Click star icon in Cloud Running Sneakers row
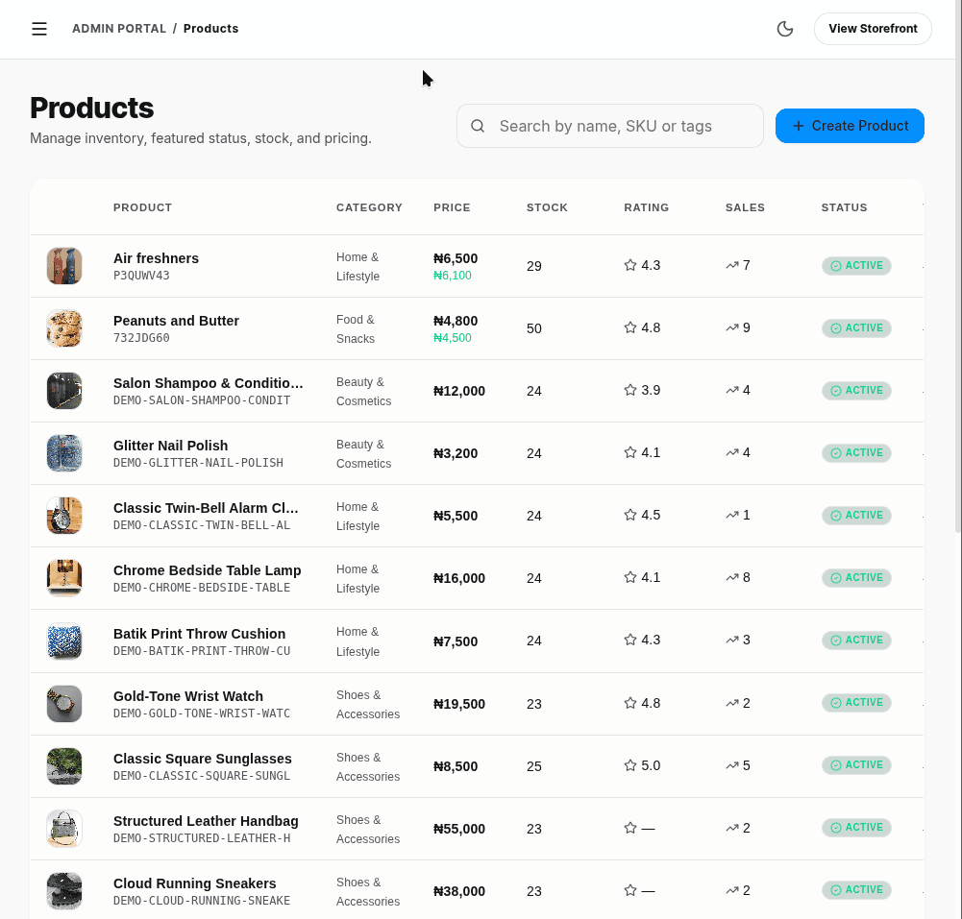Viewport: 962px width, 919px height. coord(630,891)
